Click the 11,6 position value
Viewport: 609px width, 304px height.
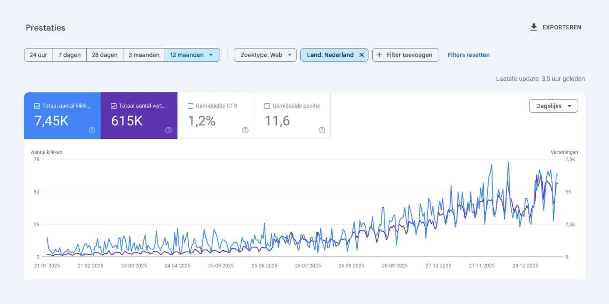coord(277,121)
